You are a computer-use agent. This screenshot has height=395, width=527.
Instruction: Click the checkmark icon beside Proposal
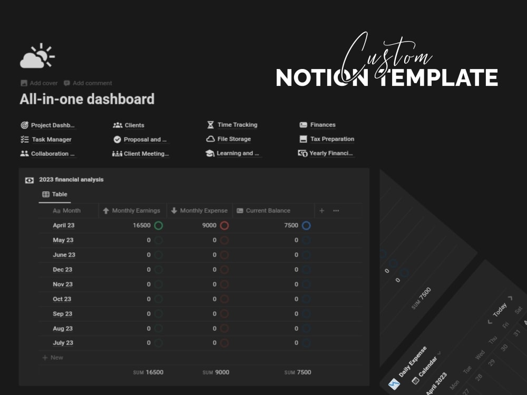point(117,139)
